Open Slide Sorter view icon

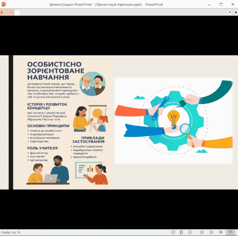click(x=211, y=232)
